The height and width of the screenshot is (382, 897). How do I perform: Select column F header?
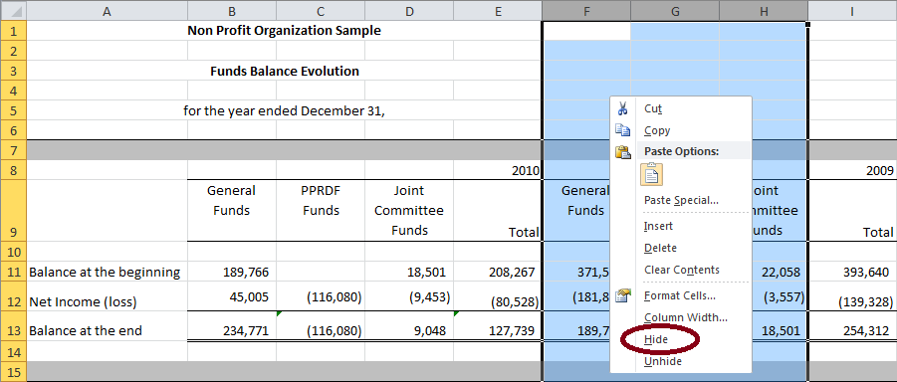[586, 10]
